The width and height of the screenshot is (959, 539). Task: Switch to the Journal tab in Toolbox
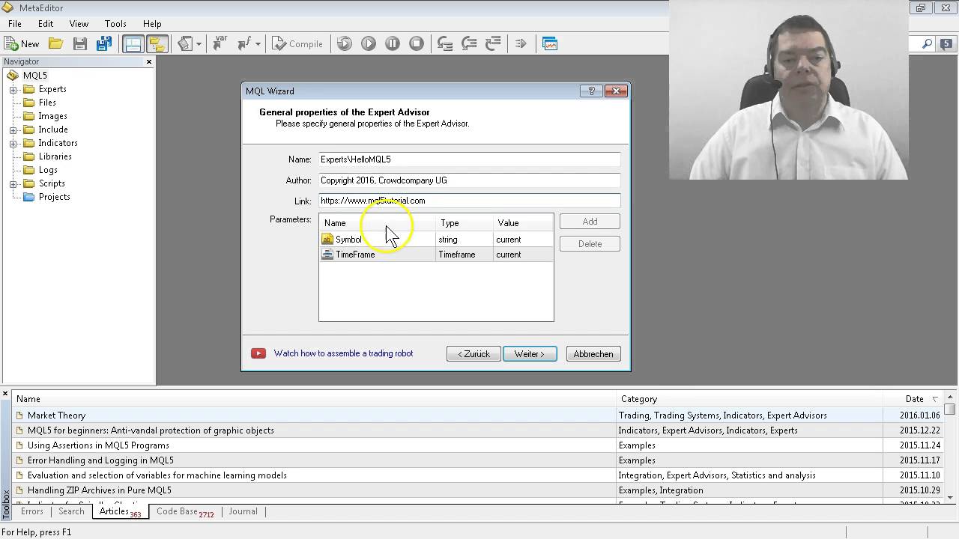tap(243, 512)
